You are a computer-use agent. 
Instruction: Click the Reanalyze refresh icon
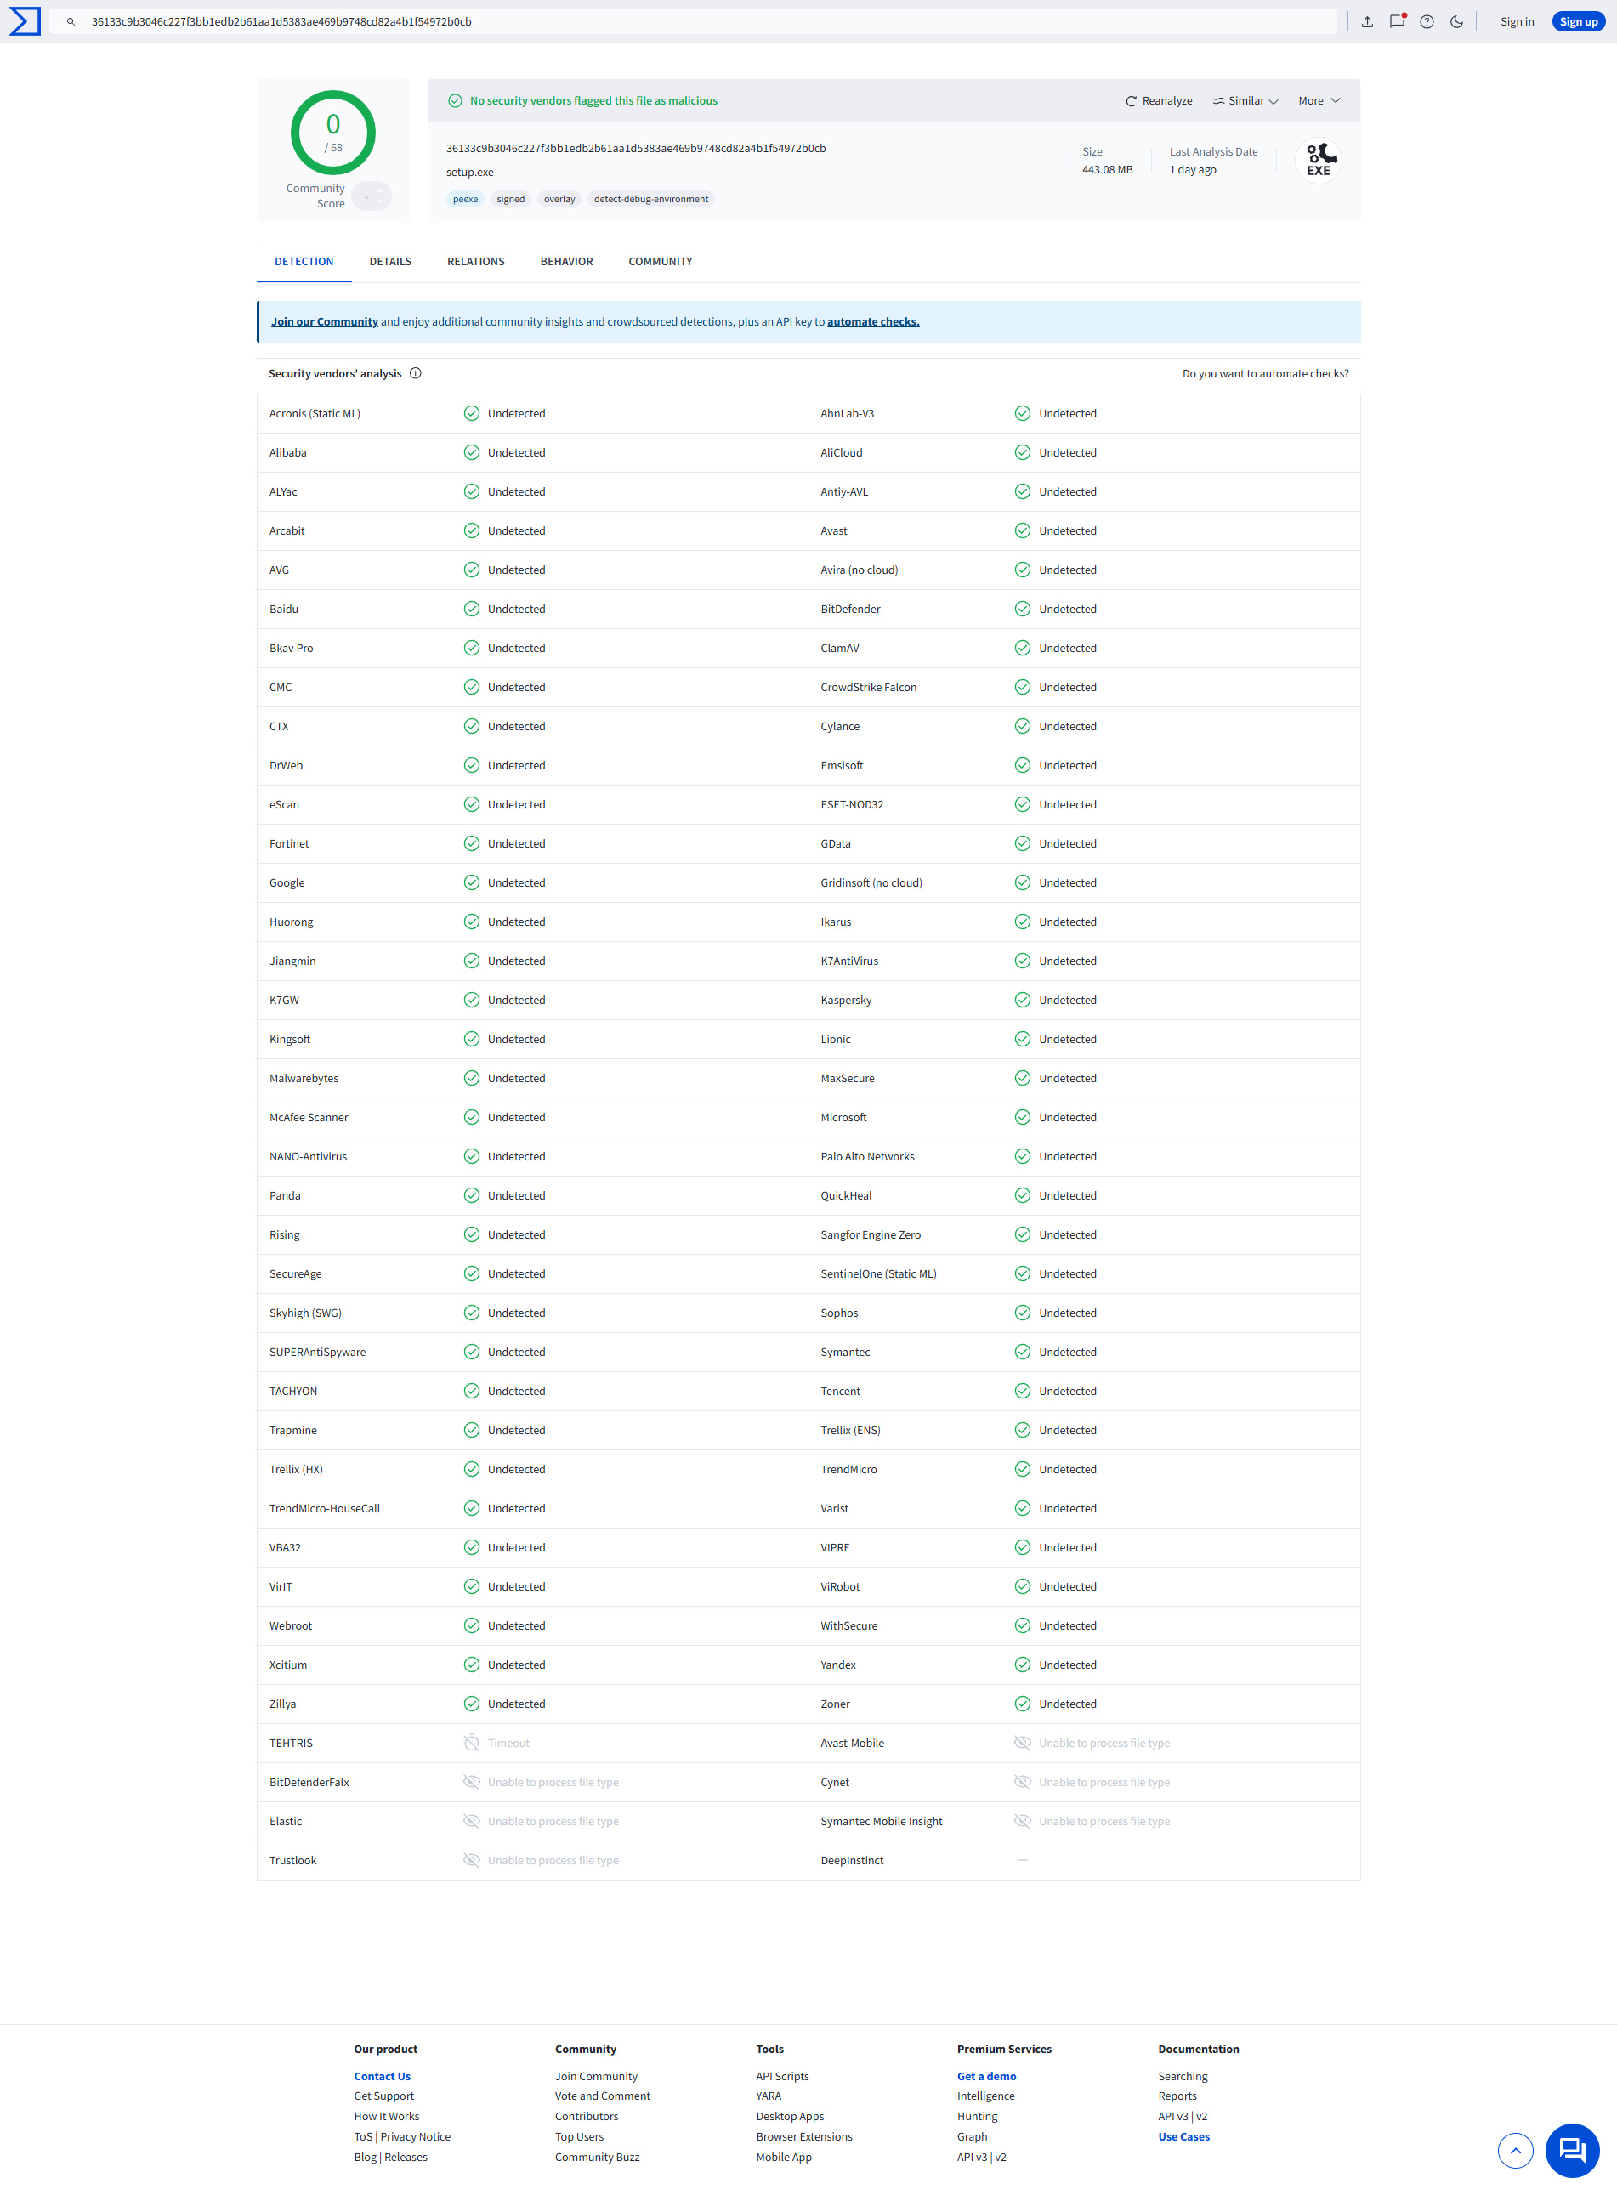[x=1131, y=101]
